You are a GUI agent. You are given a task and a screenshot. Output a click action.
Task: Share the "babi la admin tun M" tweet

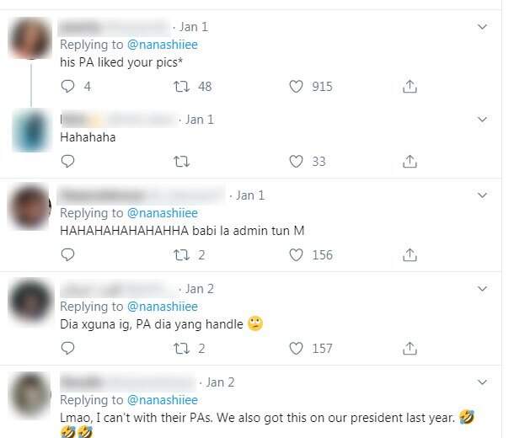(x=410, y=254)
